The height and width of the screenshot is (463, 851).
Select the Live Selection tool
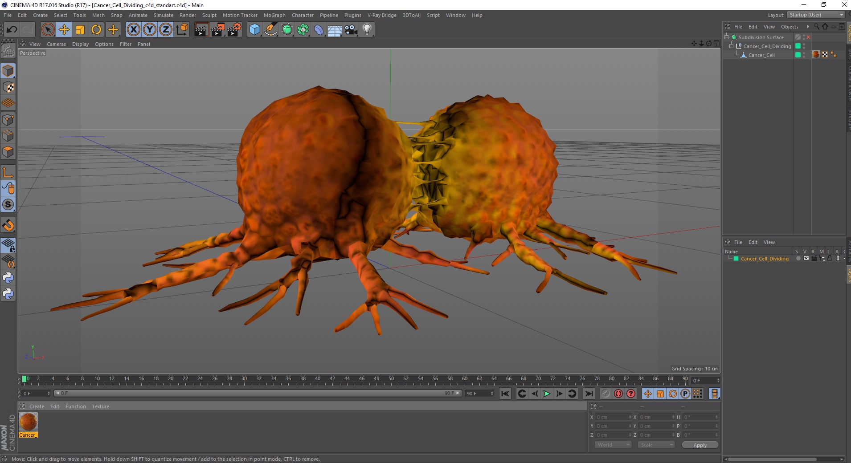point(48,30)
